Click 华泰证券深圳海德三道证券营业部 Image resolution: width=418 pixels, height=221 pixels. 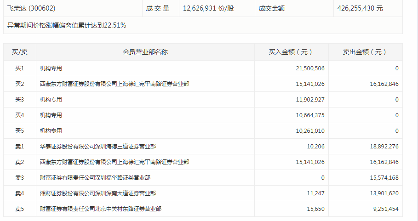click(97, 147)
